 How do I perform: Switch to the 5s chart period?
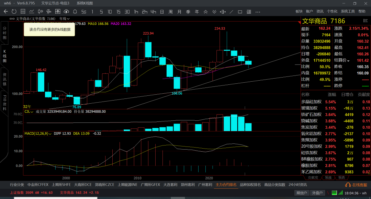84,12
